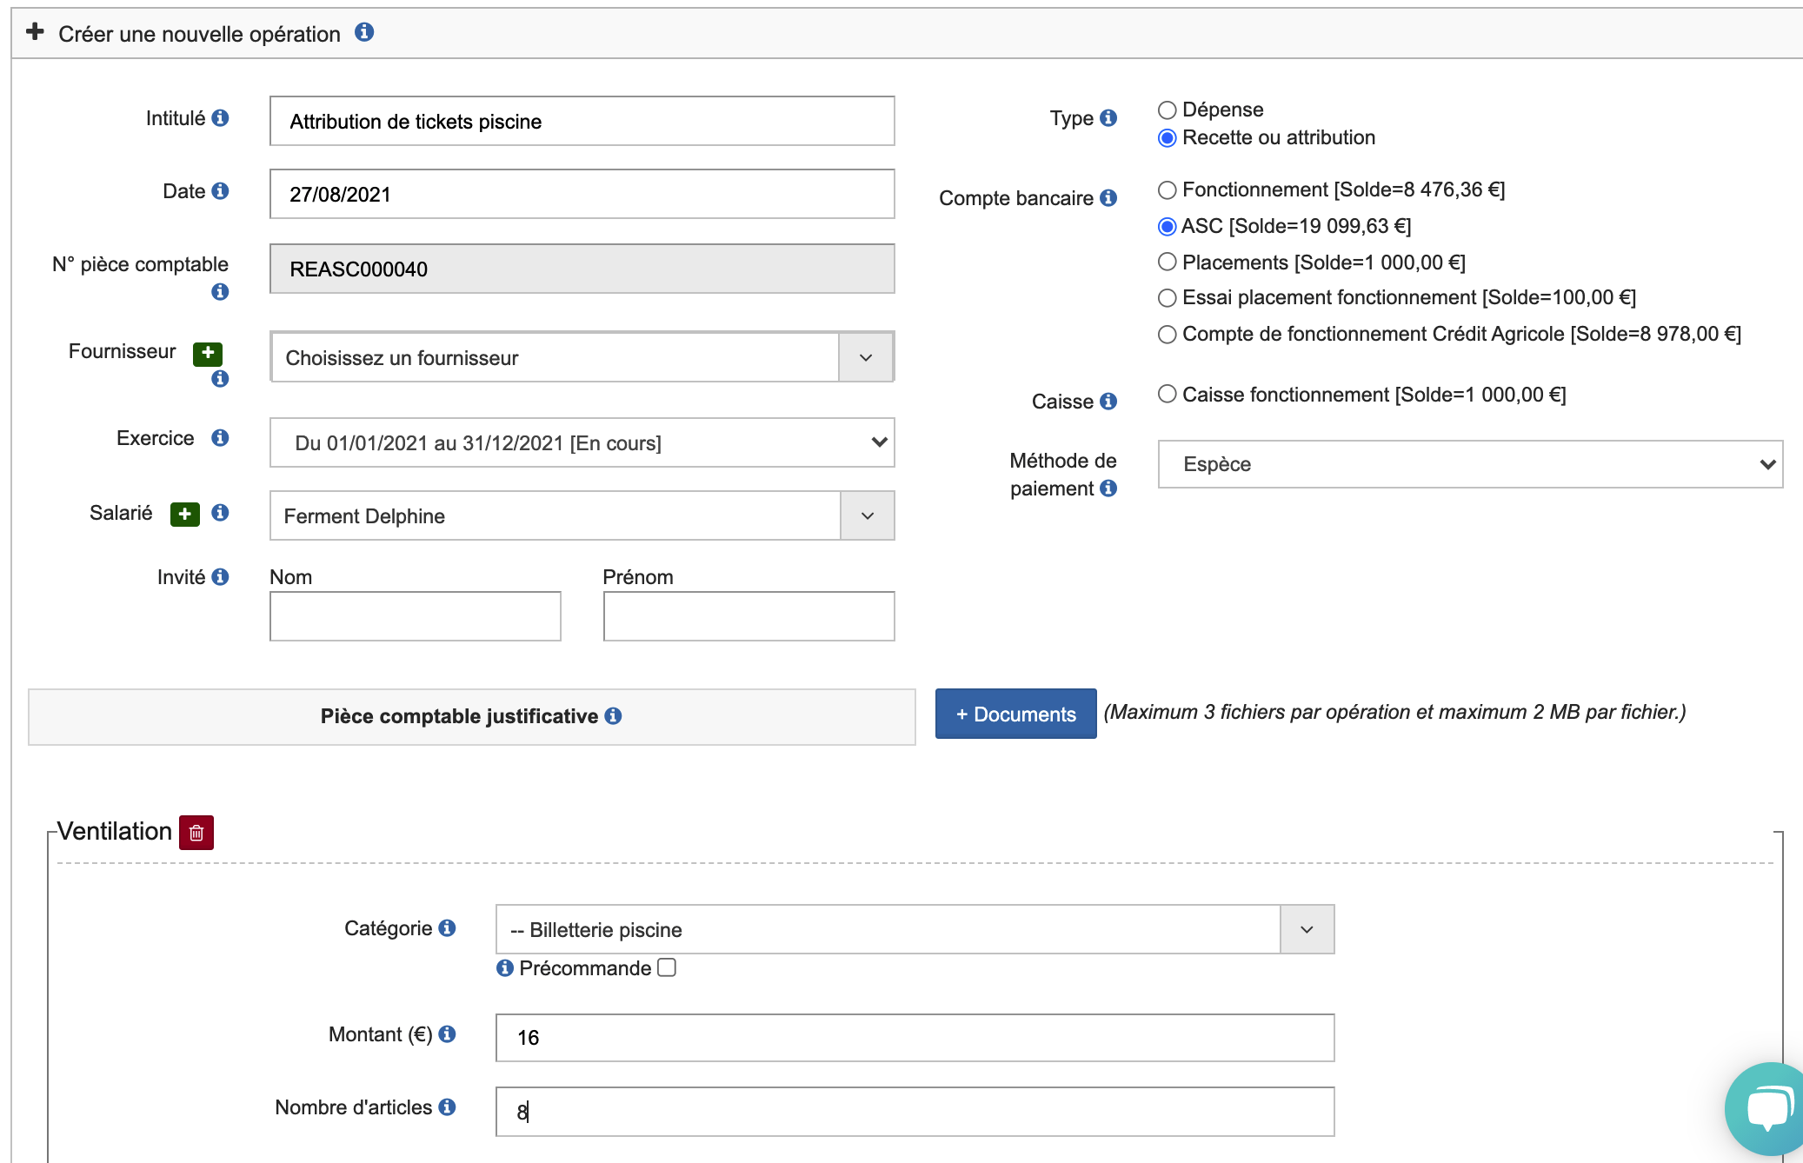
Task: Click the Invité Nom input field
Action: (x=415, y=616)
